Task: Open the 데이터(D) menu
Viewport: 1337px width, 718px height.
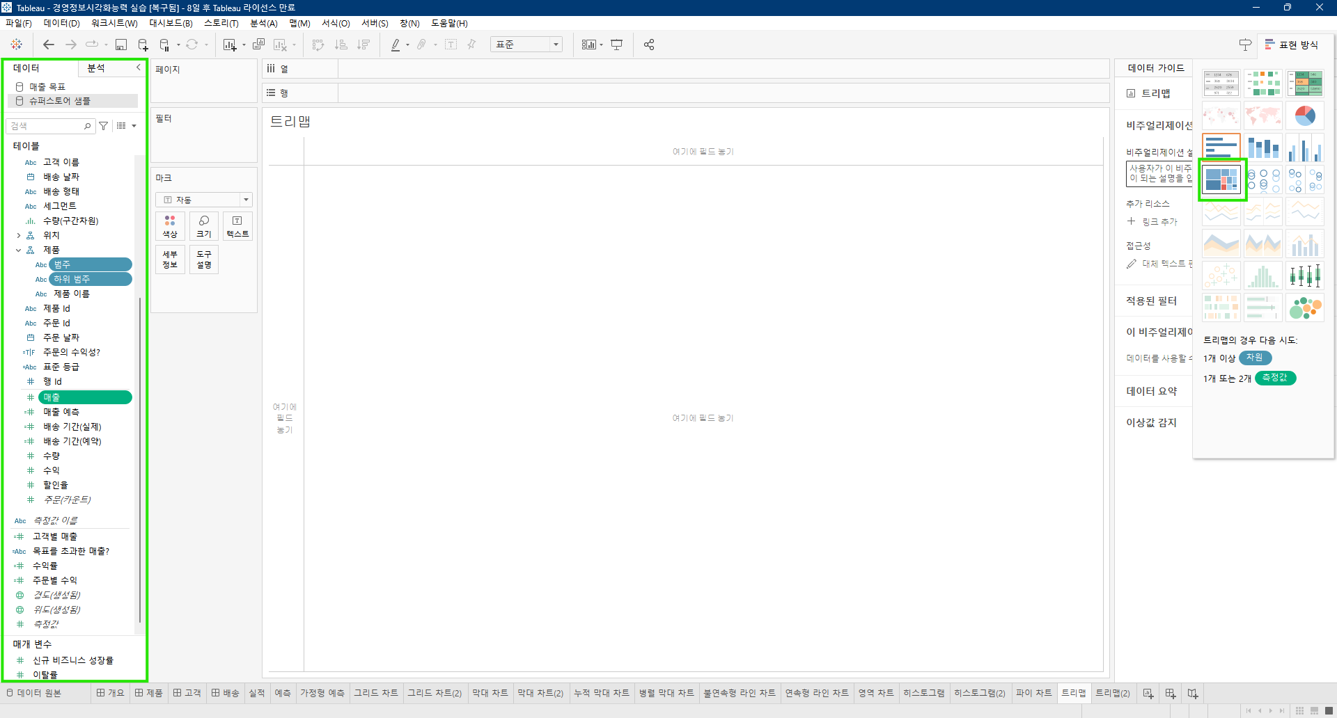Action: pos(62,23)
